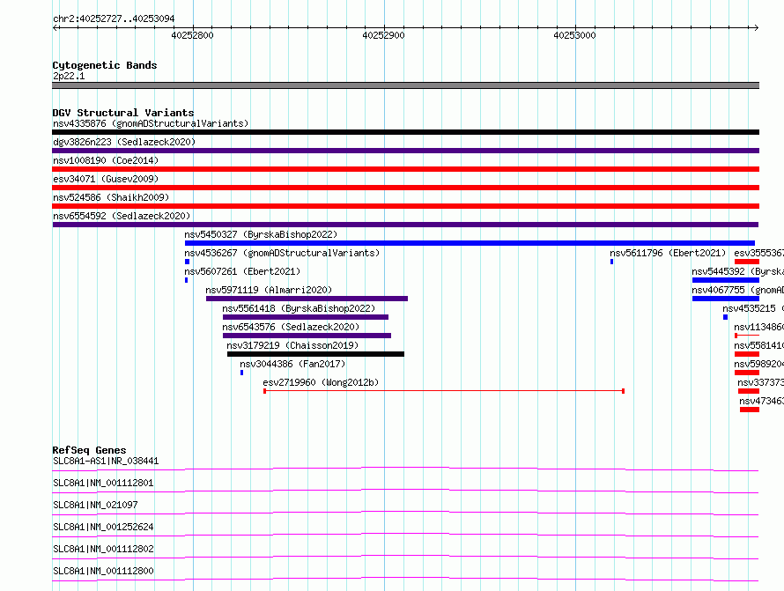The image size is (784, 591).
Task: Click the 40253000 ruler position label
Action: 574,35
